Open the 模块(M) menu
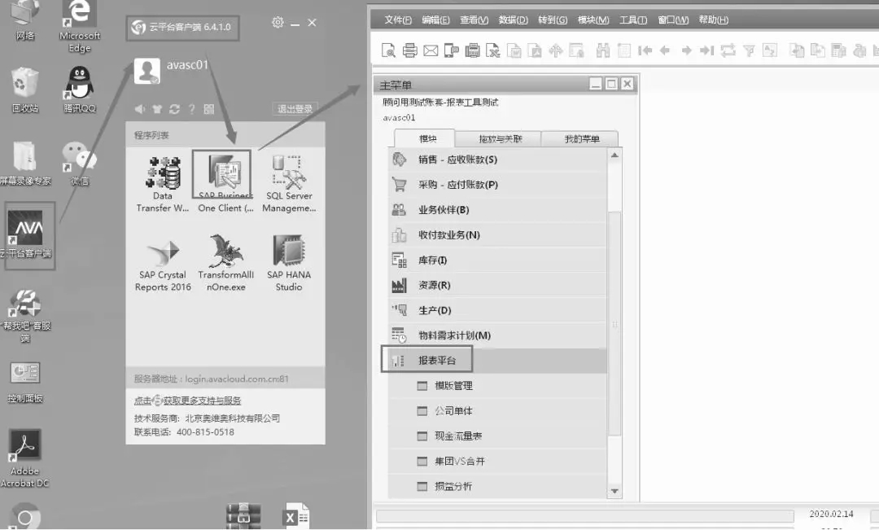The width and height of the screenshot is (879, 530). tap(593, 20)
